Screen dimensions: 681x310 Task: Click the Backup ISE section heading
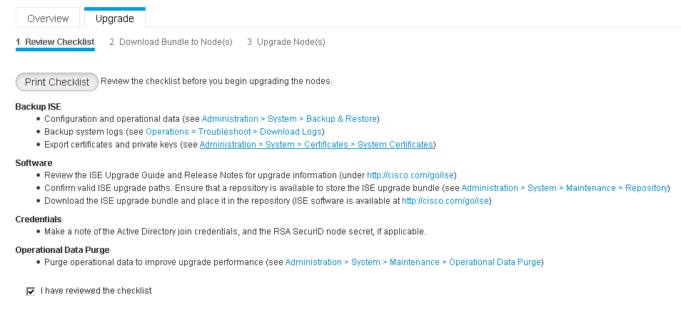pyautogui.click(x=38, y=106)
